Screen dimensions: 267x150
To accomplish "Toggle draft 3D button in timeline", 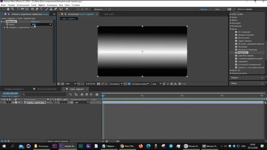I will (x=76, y=95).
